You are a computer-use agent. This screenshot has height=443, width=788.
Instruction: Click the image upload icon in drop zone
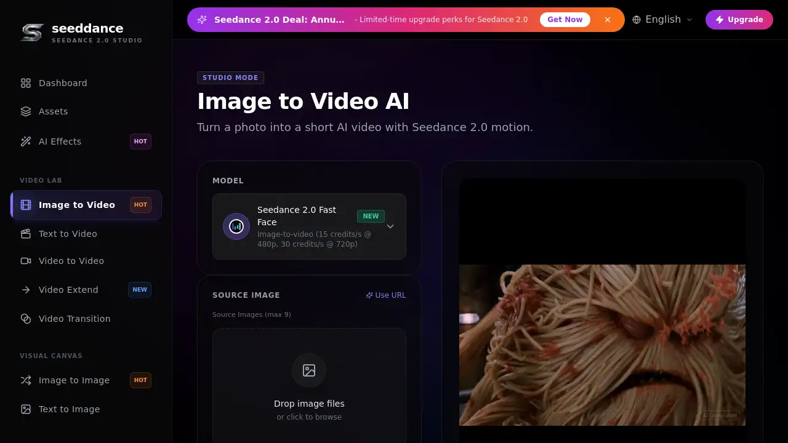tap(309, 370)
